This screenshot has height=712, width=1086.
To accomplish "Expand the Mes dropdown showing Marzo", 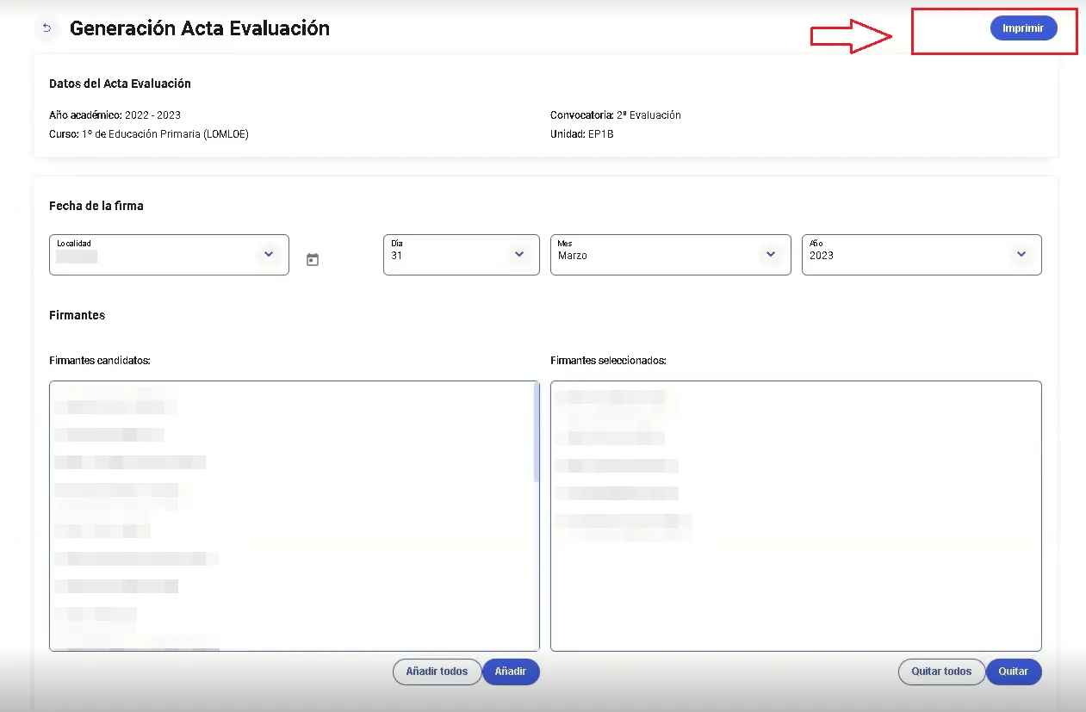I will click(770, 255).
